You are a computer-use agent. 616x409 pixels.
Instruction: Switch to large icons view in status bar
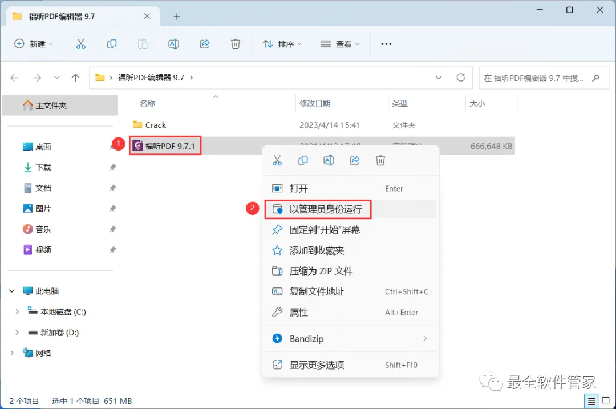[606, 401]
